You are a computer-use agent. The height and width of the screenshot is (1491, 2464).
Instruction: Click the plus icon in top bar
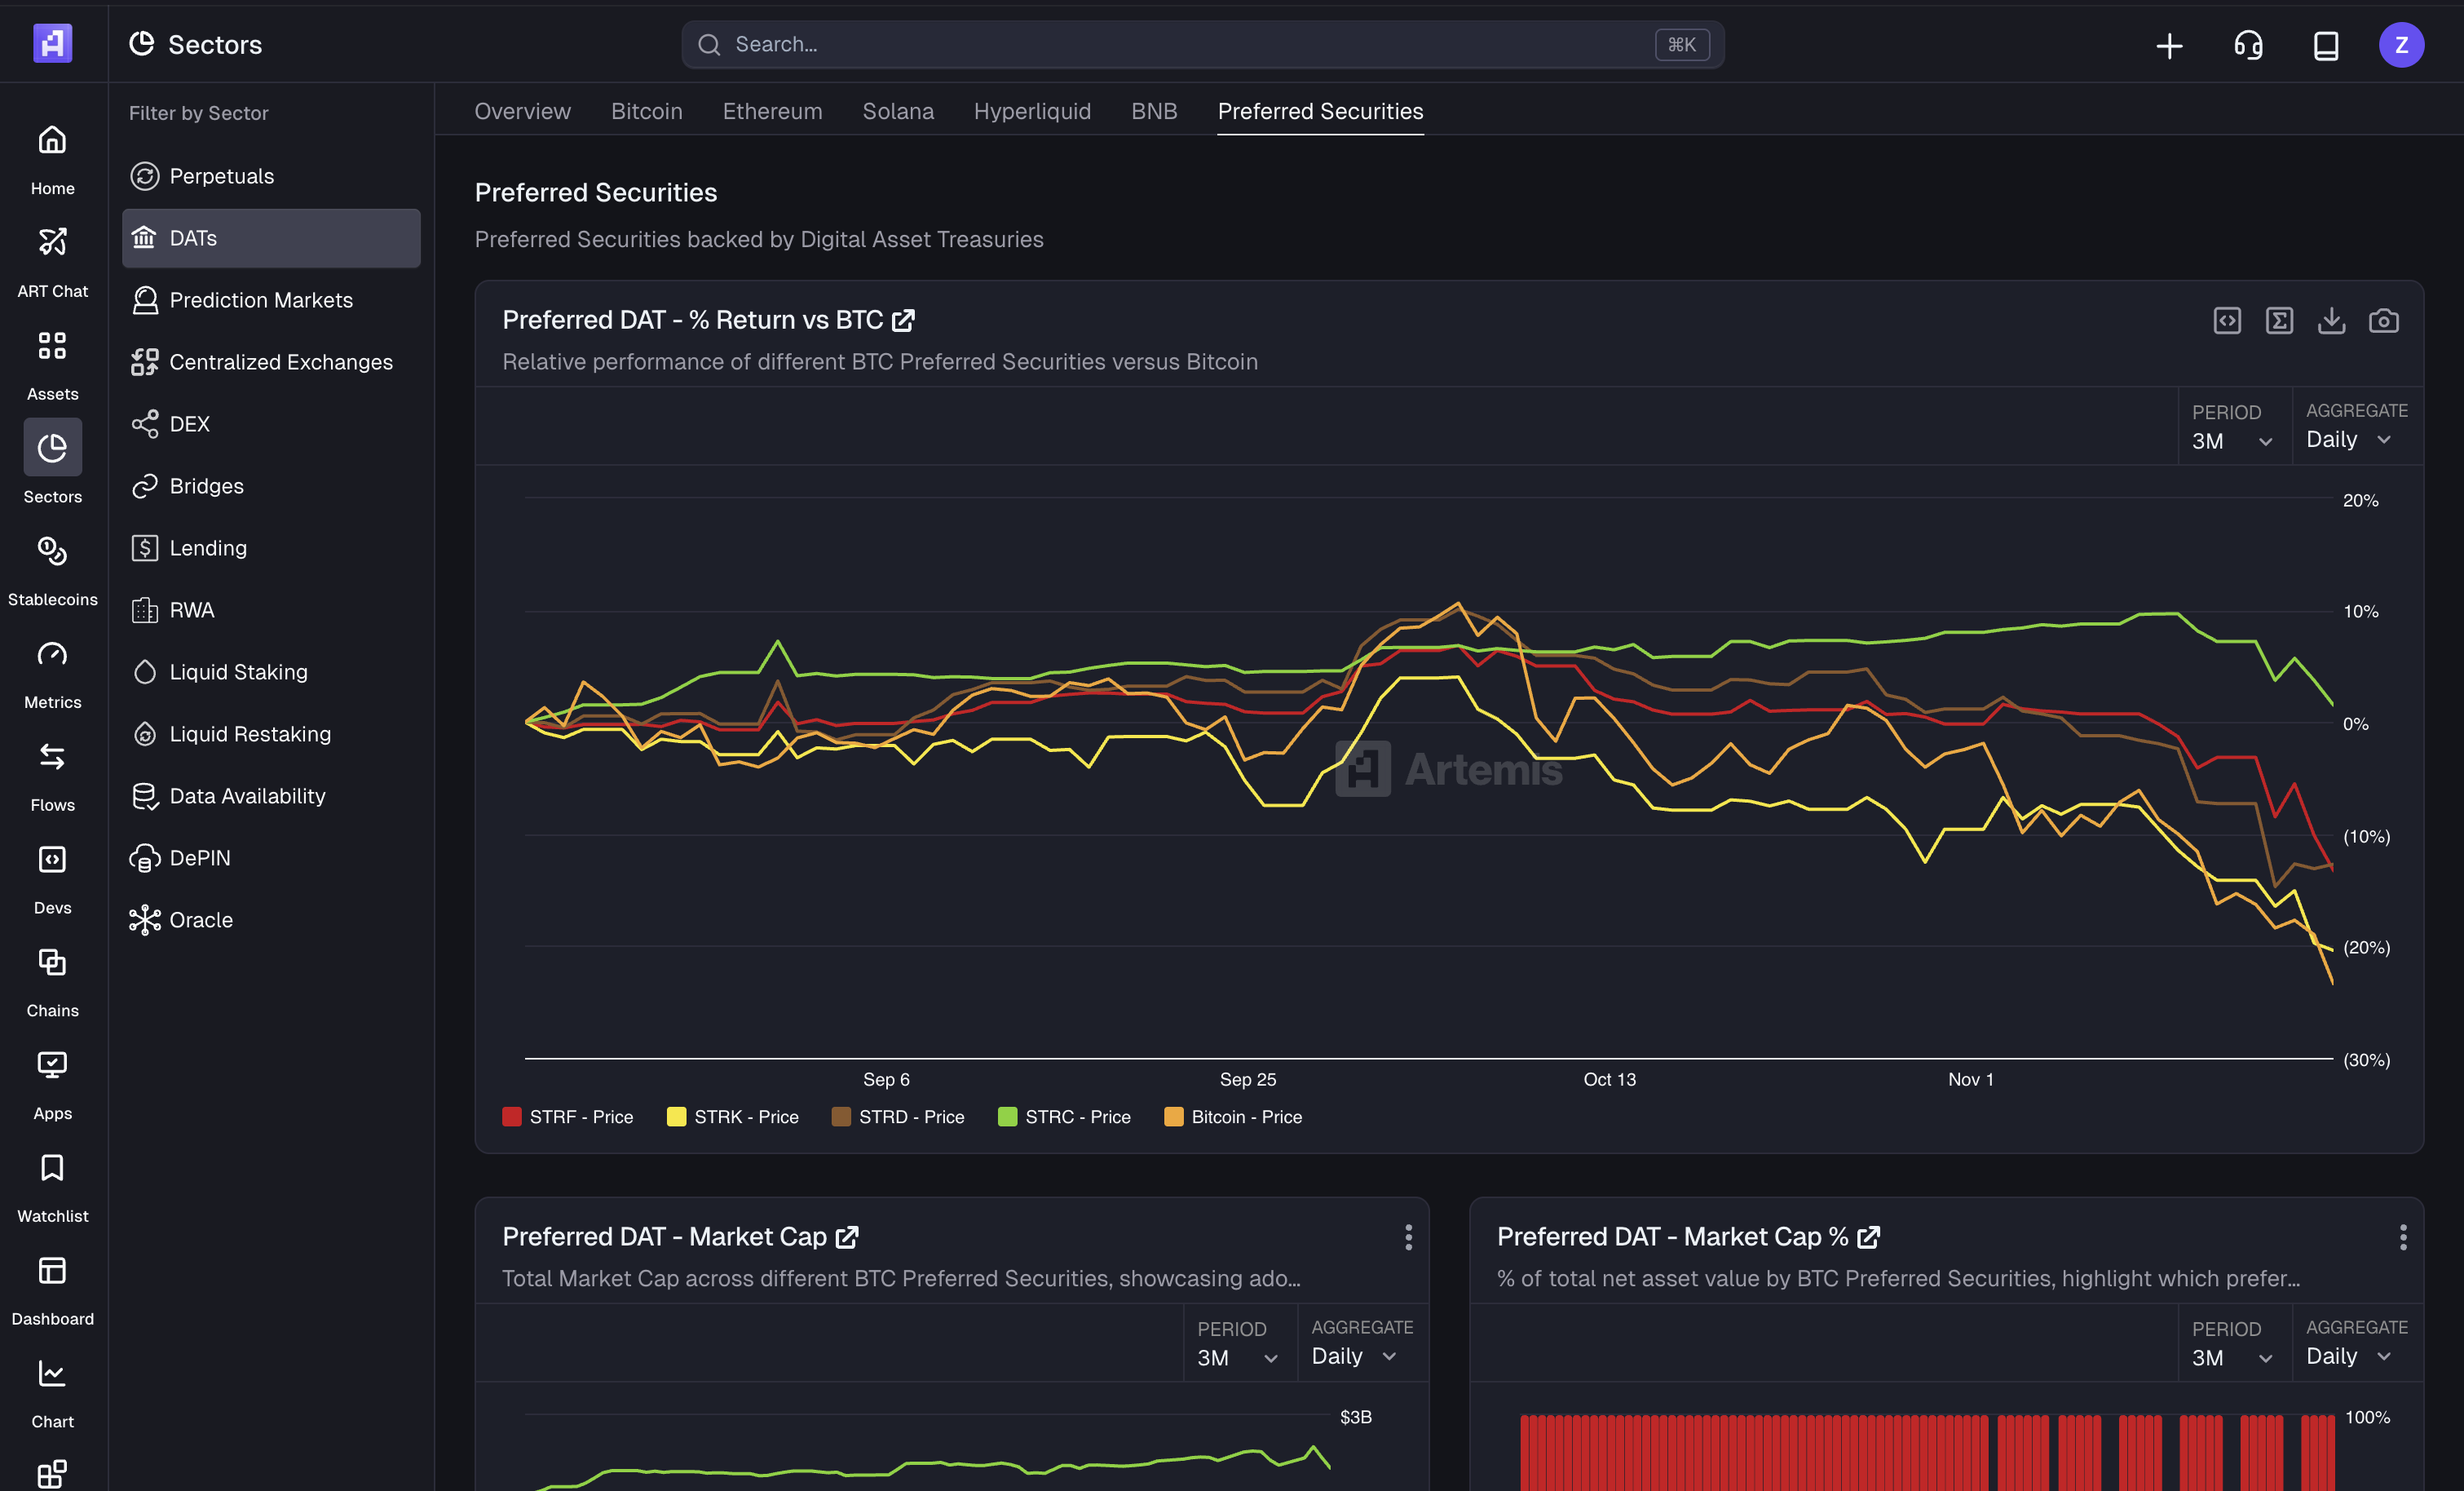tap(2169, 45)
